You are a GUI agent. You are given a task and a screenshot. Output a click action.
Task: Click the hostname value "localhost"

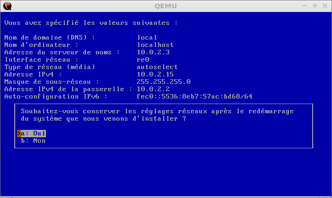click(x=155, y=45)
